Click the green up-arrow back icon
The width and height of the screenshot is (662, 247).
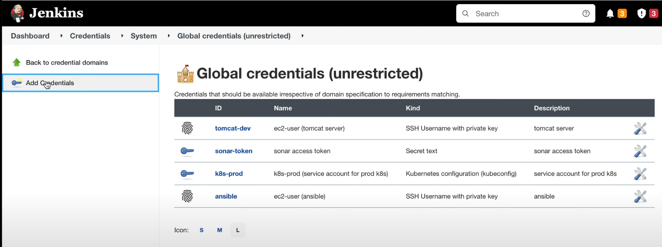tap(17, 62)
